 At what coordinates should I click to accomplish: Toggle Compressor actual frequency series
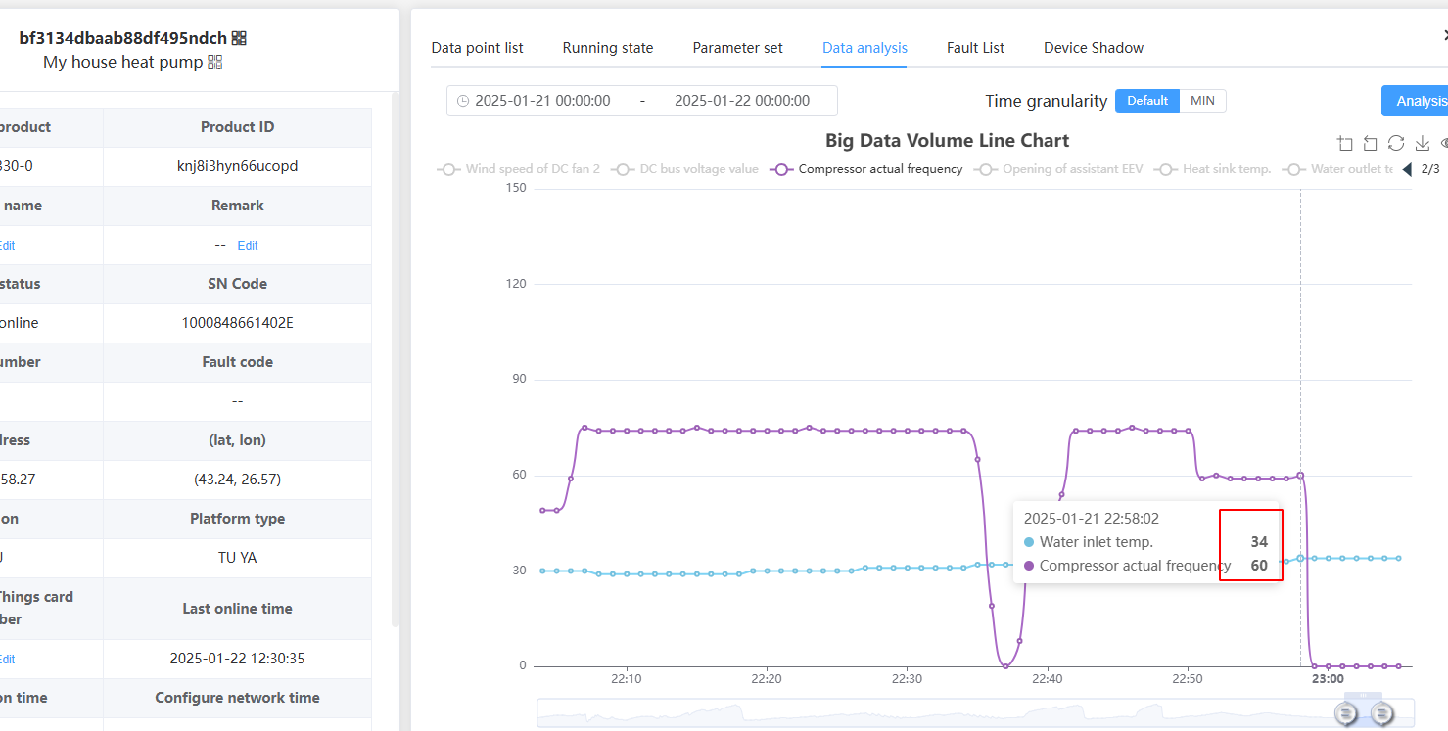coord(866,169)
